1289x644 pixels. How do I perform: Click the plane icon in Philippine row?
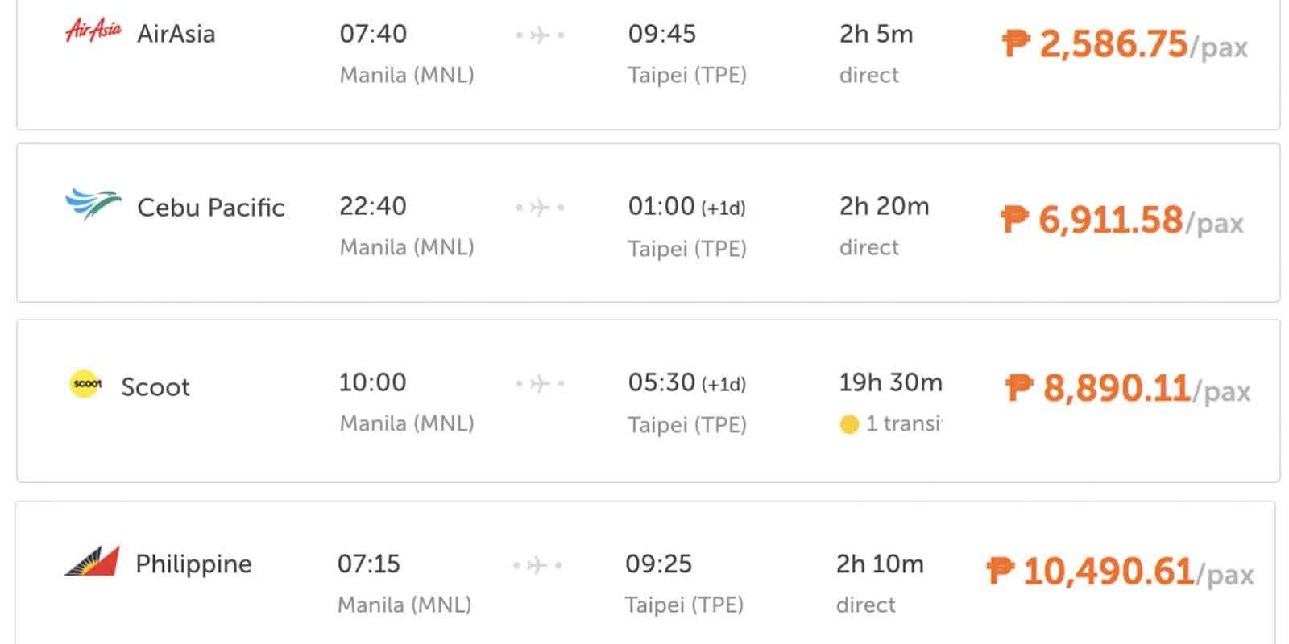point(537,565)
